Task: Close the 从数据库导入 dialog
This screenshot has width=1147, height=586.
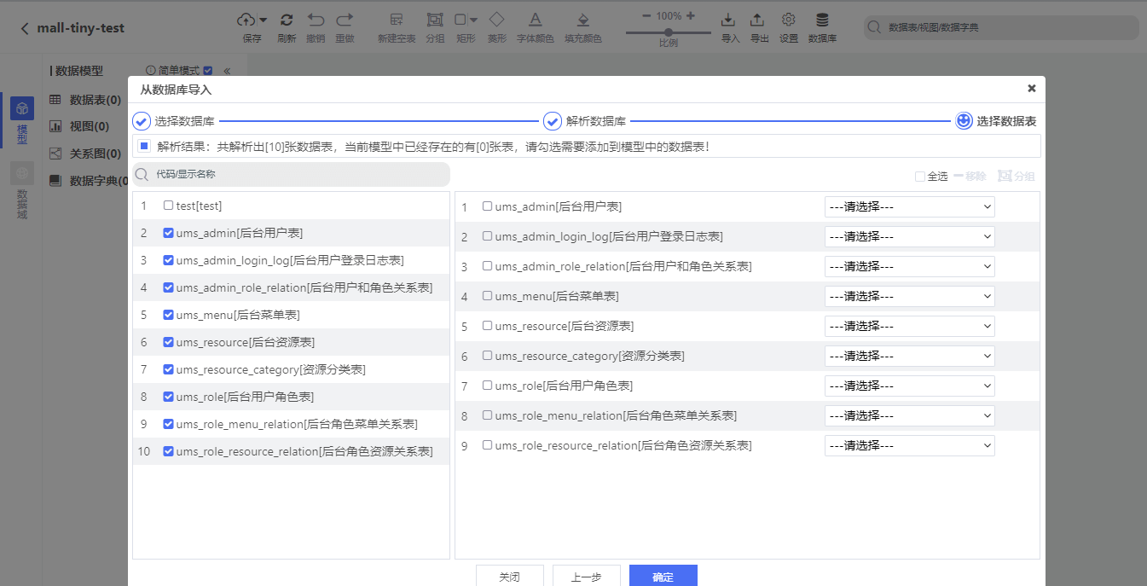Action: click(x=1032, y=88)
